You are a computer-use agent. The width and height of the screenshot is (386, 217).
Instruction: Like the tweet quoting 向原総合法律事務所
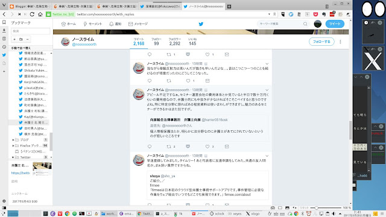pos(207,146)
